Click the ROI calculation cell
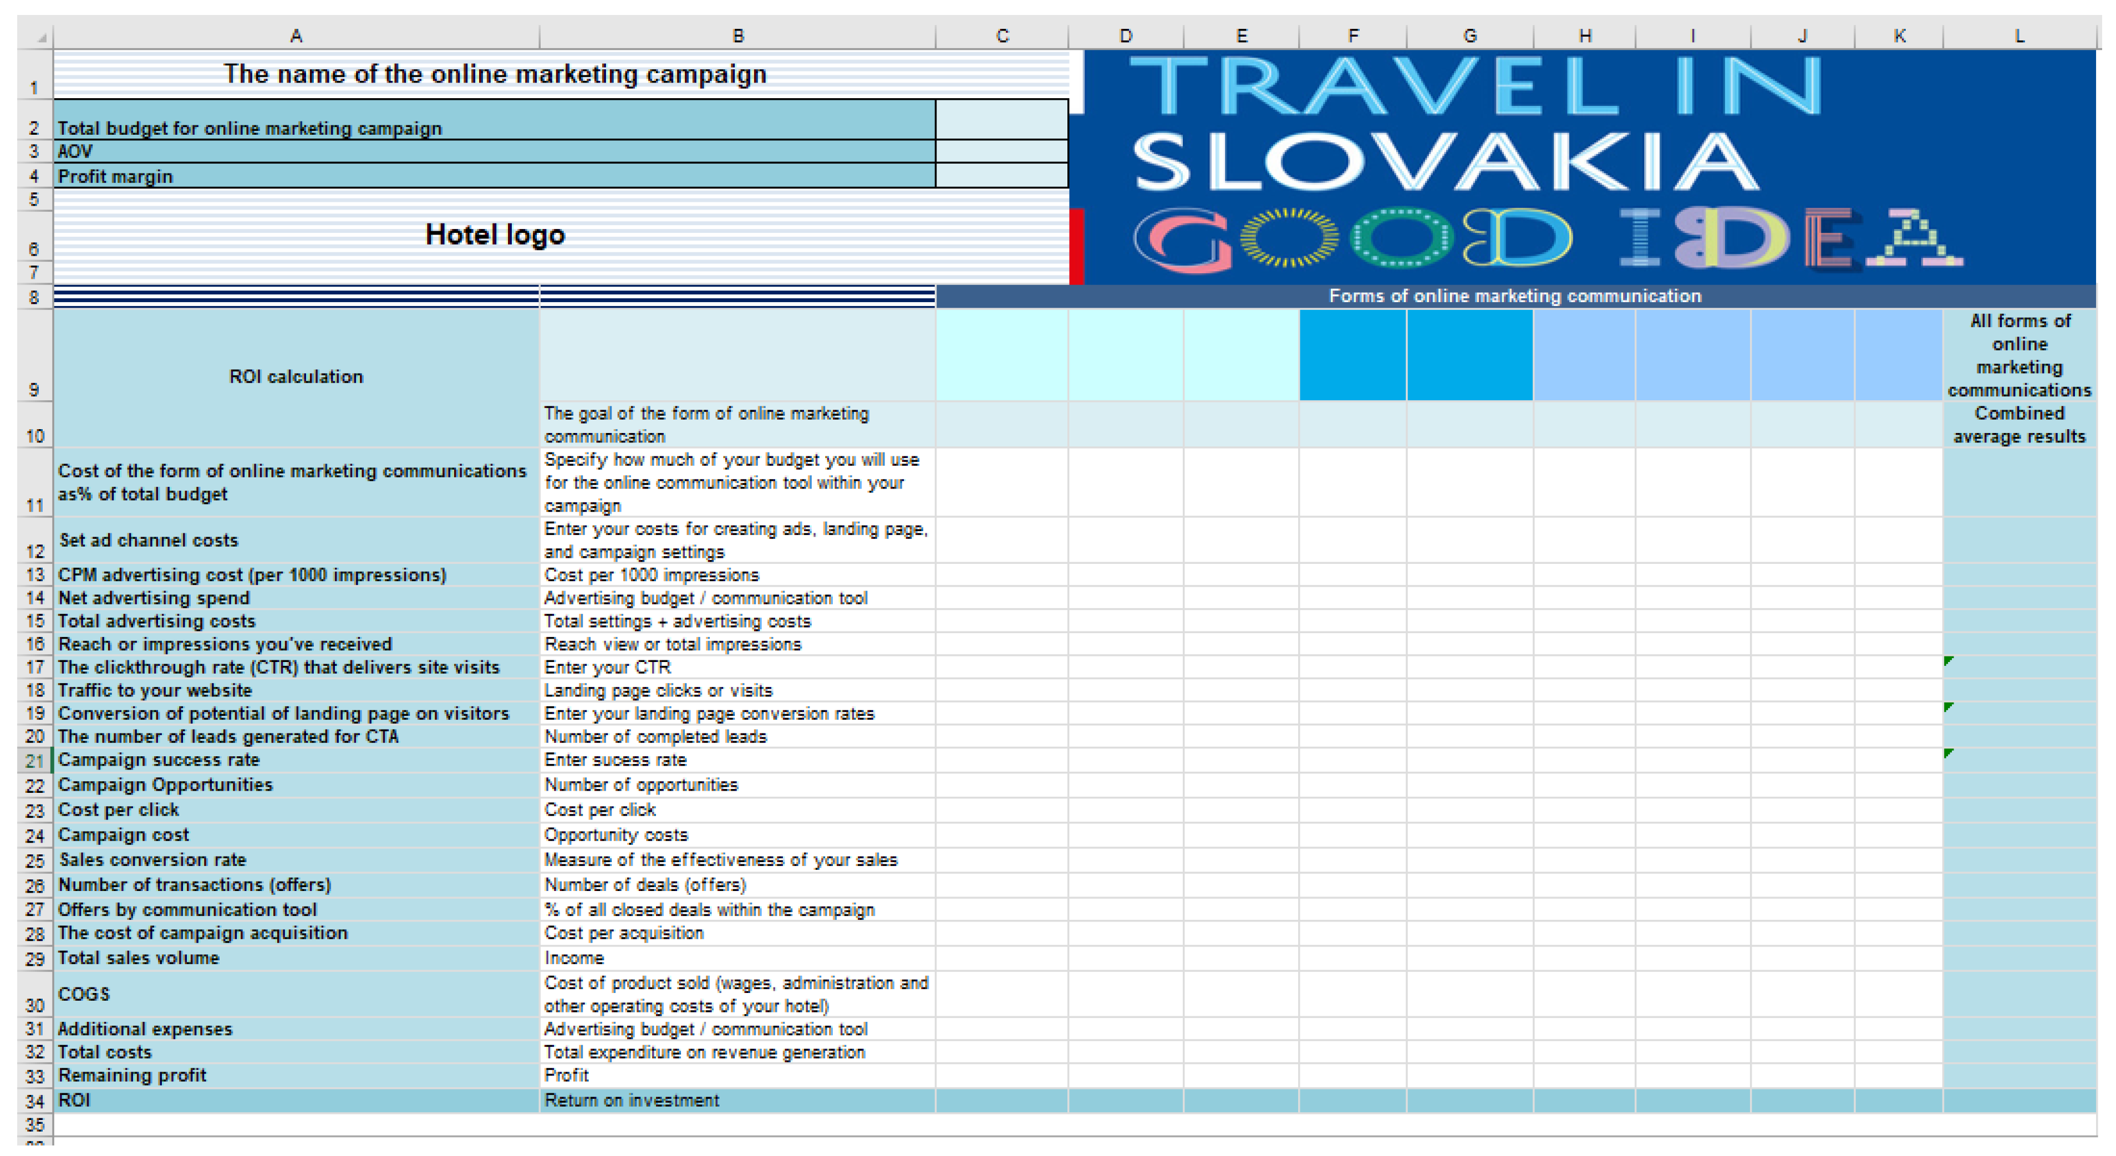2116x1156 pixels. 296,377
